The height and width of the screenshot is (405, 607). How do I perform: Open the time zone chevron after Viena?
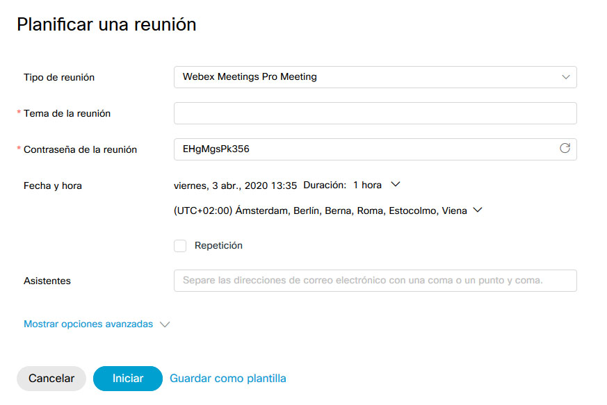click(478, 210)
